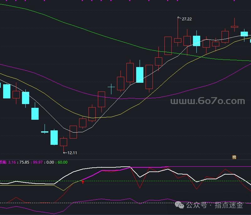Click the 12.11 low price label
251x215 pixels.
coord(72,153)
